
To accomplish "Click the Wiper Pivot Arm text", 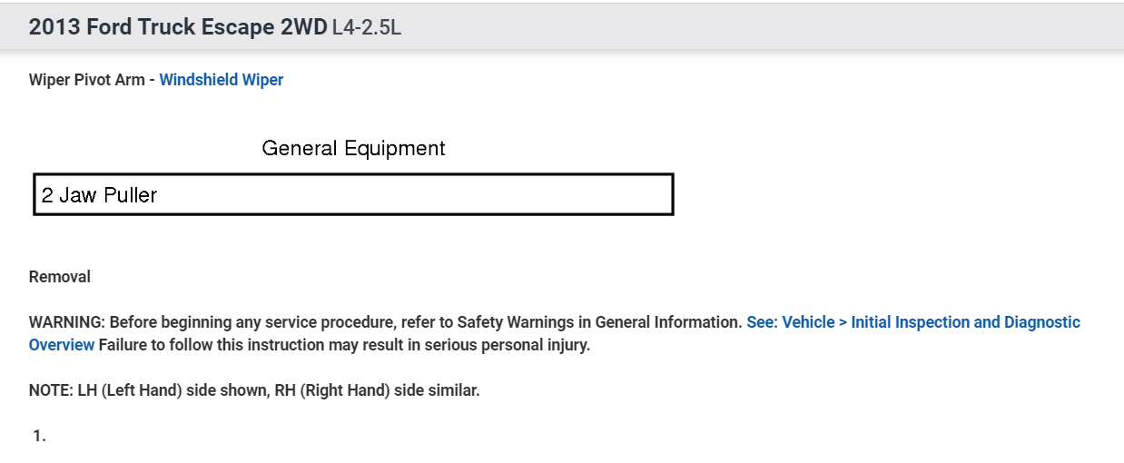I will pos(86,80).
